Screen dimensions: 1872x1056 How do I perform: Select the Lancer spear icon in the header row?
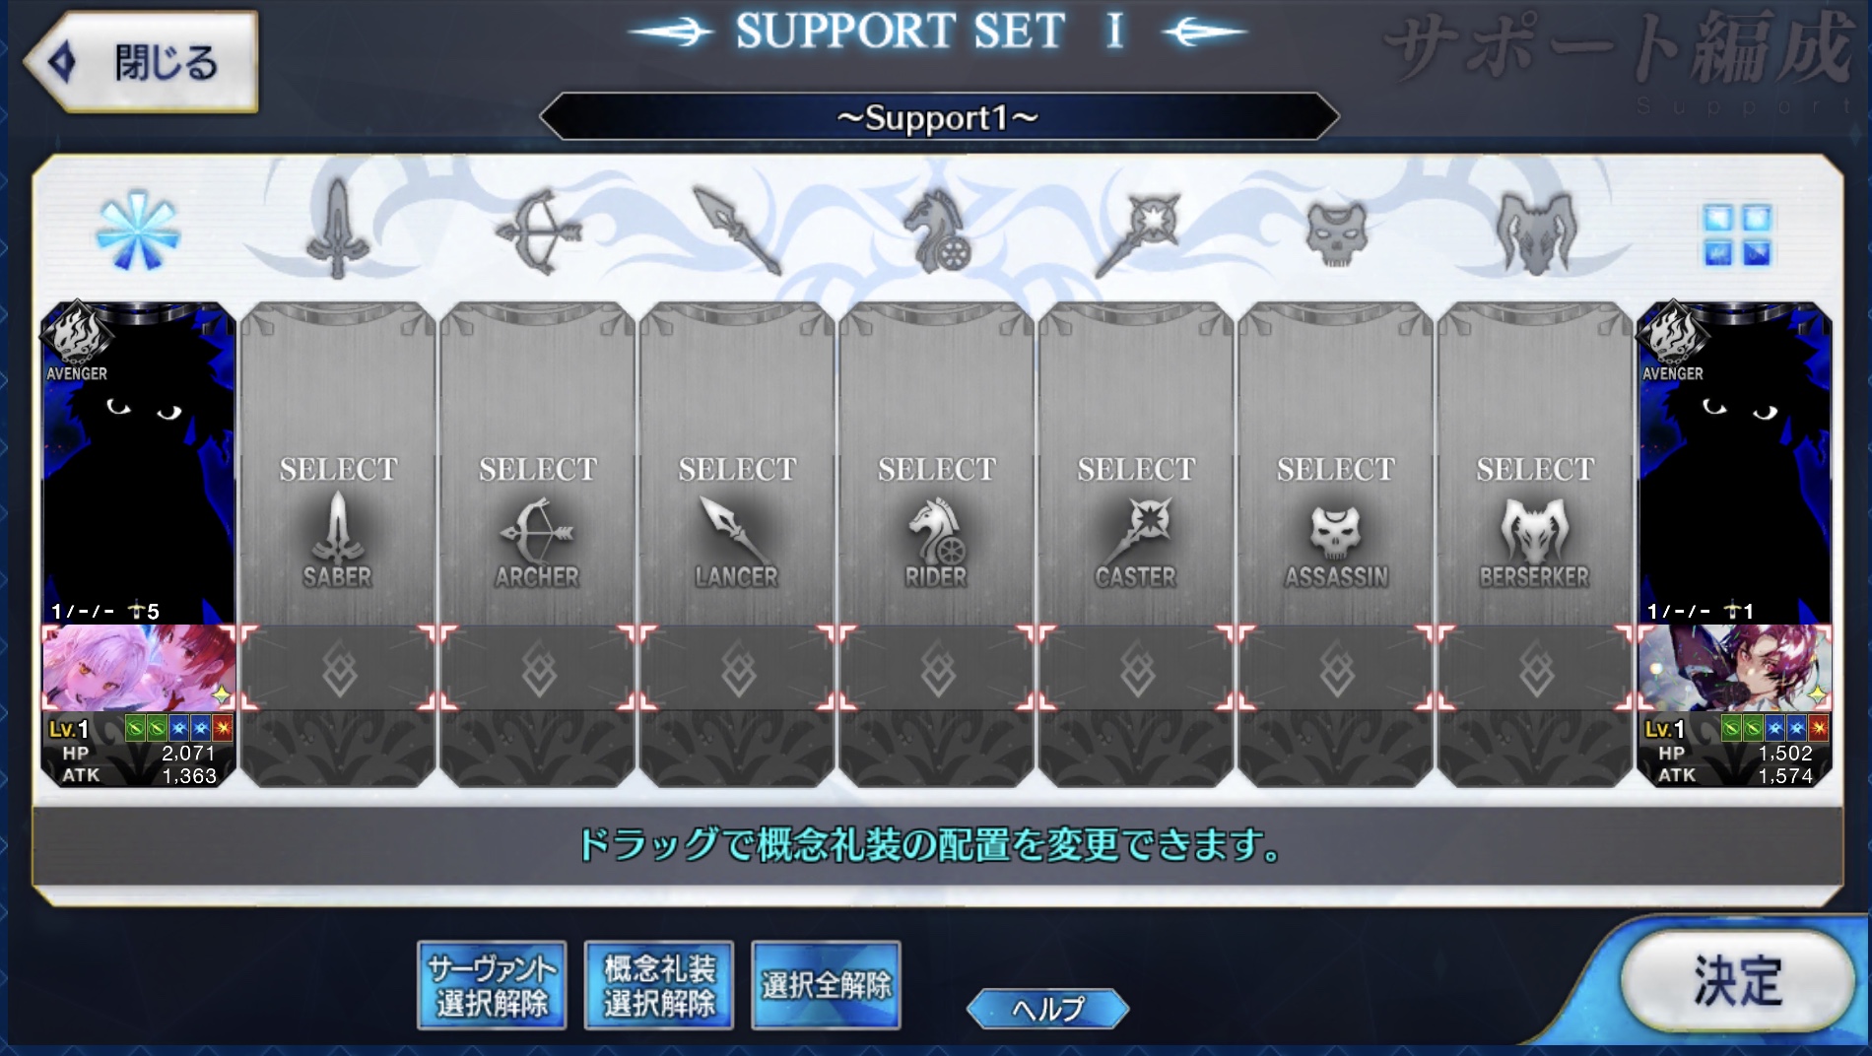click(737, 231)
